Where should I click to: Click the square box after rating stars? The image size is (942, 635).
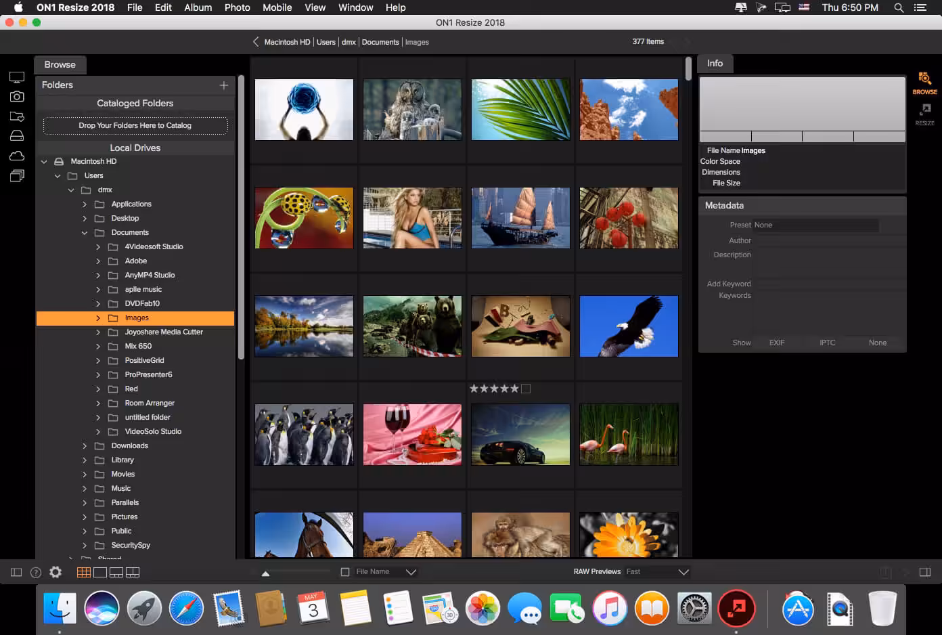click(526, 389)
